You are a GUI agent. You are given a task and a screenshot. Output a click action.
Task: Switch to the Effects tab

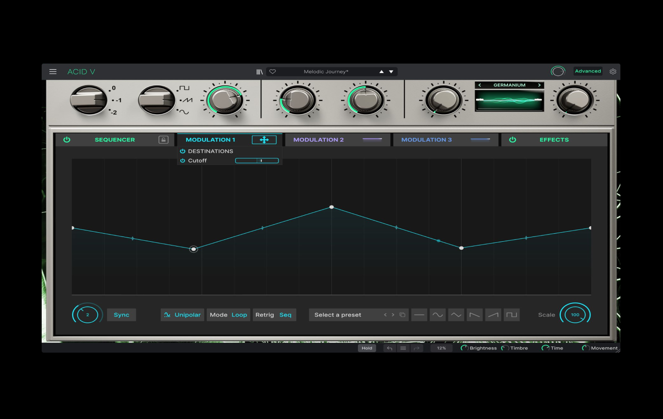coord(554,140)
